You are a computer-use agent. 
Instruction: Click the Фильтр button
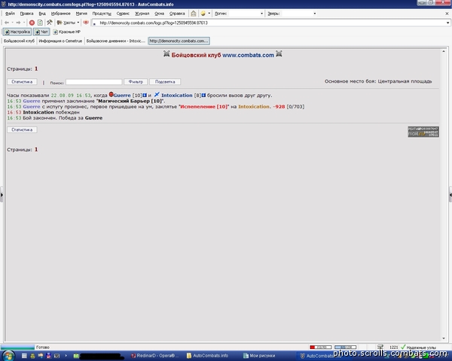click(136, 82)
